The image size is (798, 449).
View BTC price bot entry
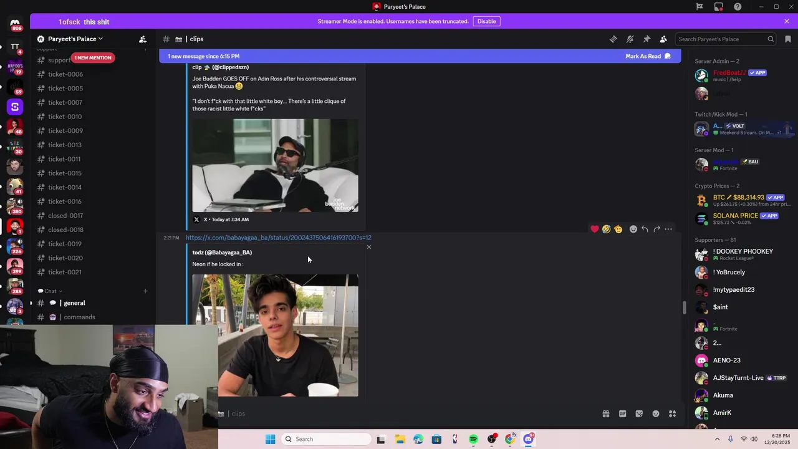click(x=742, y=200)
